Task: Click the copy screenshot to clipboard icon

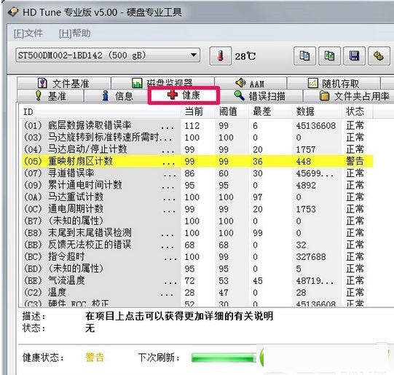Action: pyautogui.click(x=329, y=56)
